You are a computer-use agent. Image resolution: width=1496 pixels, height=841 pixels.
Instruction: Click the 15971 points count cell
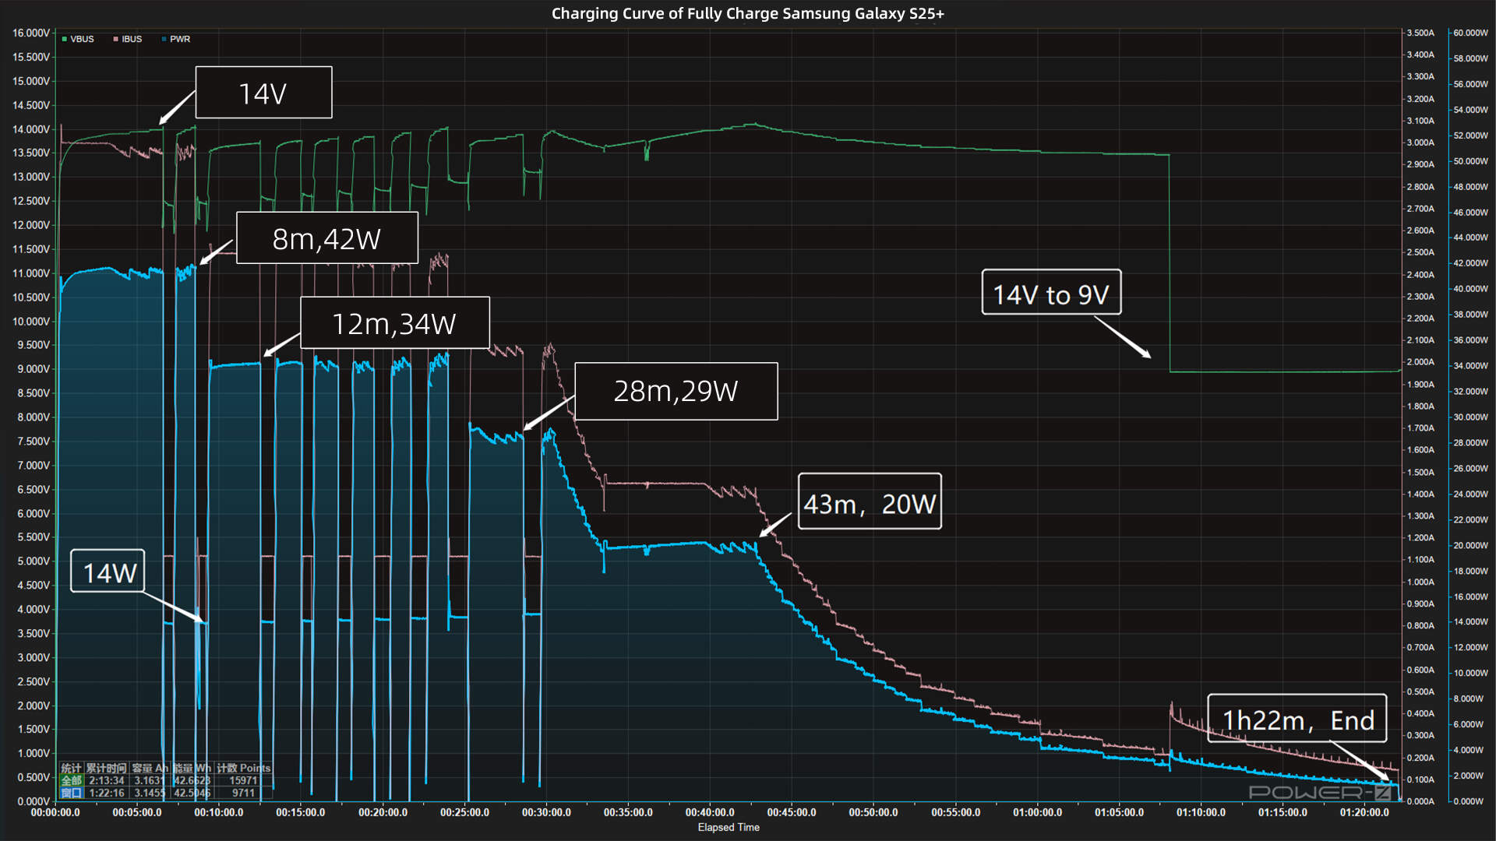(x=243, y=780)
